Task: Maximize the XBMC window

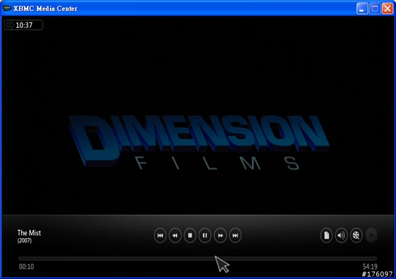Action: (375, 9)
